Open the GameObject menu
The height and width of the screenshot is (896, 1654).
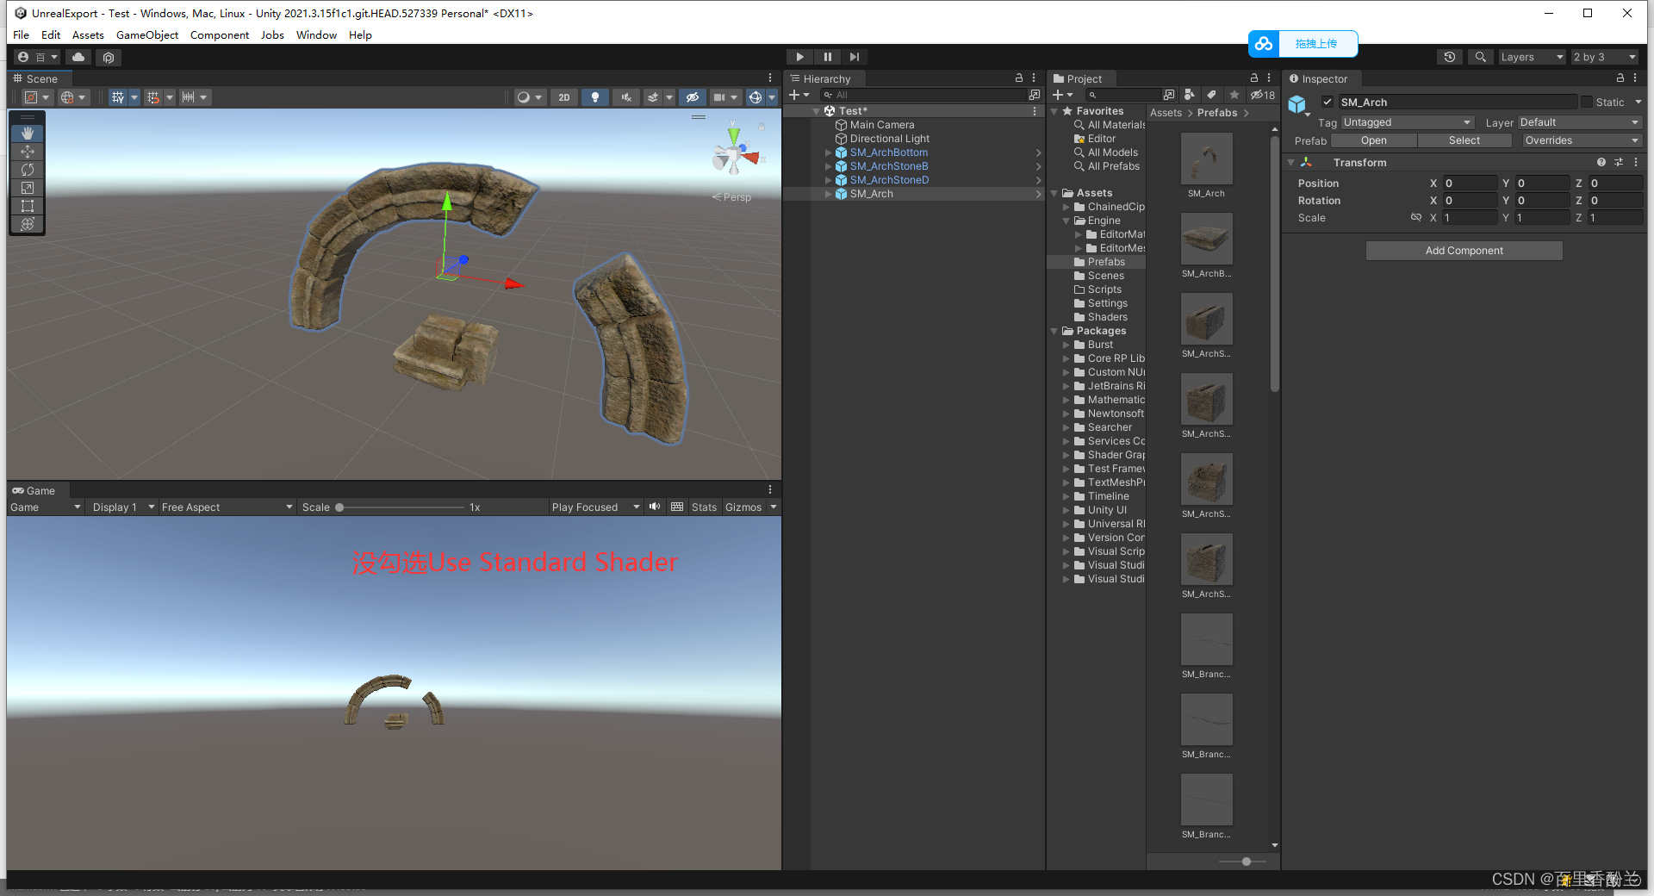click(x=147, y=34)
